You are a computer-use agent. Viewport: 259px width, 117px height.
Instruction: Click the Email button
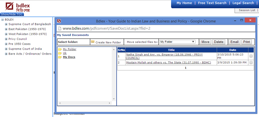coord(234,42)
